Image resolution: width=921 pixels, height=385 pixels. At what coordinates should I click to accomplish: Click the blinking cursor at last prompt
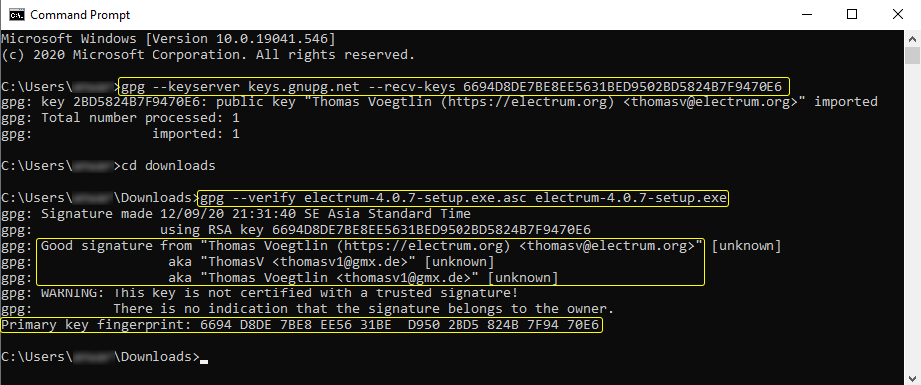(204, 360)
